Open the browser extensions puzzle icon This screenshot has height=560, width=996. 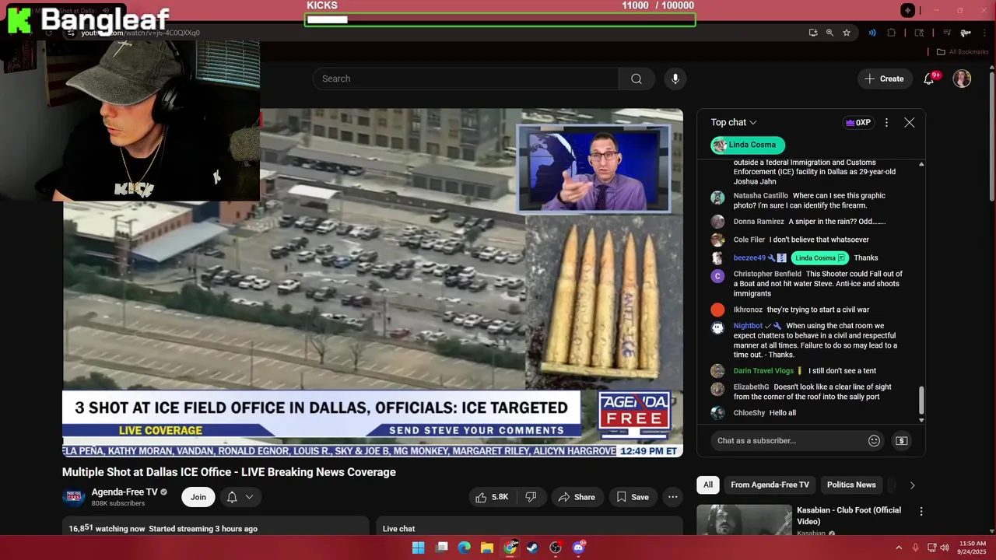coord(892,33)
